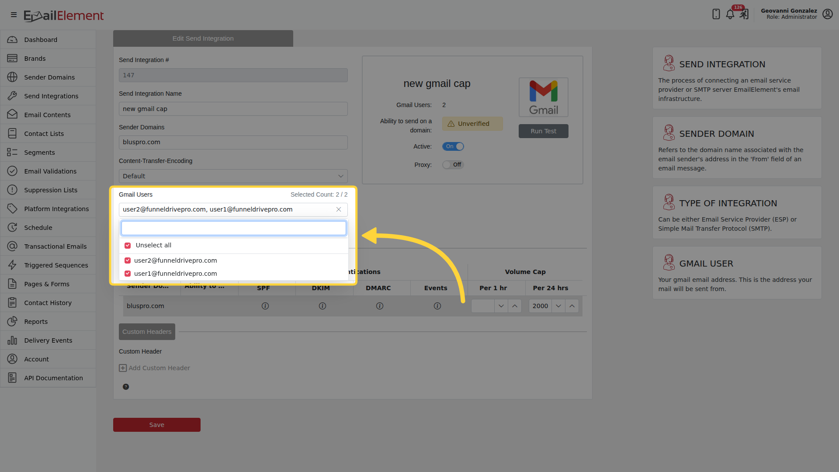Screen dimensions: 839x472
Task: Click the Events info icon for bluspro.com
Action: (437, 306)
